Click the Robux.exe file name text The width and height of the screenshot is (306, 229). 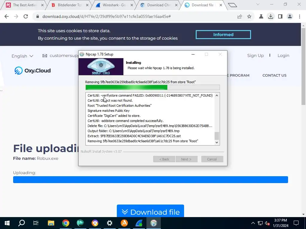(48, 158)
